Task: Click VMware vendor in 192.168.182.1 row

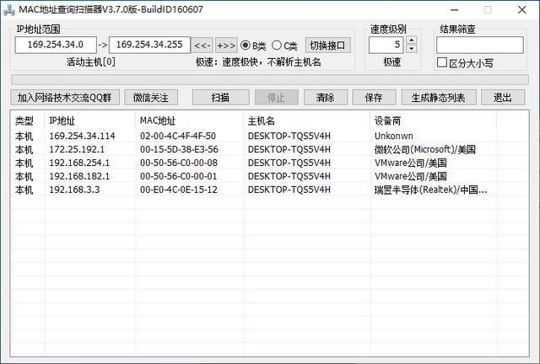Action: click(411, 176)
